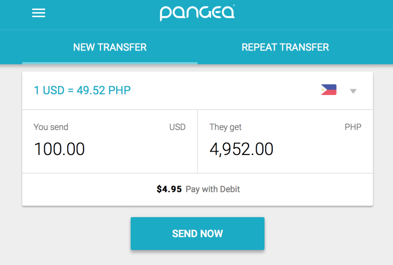Click the registered trademark symbol beside Pangea
This screenshot has width=393, height=265.
[x=234, y=5]
